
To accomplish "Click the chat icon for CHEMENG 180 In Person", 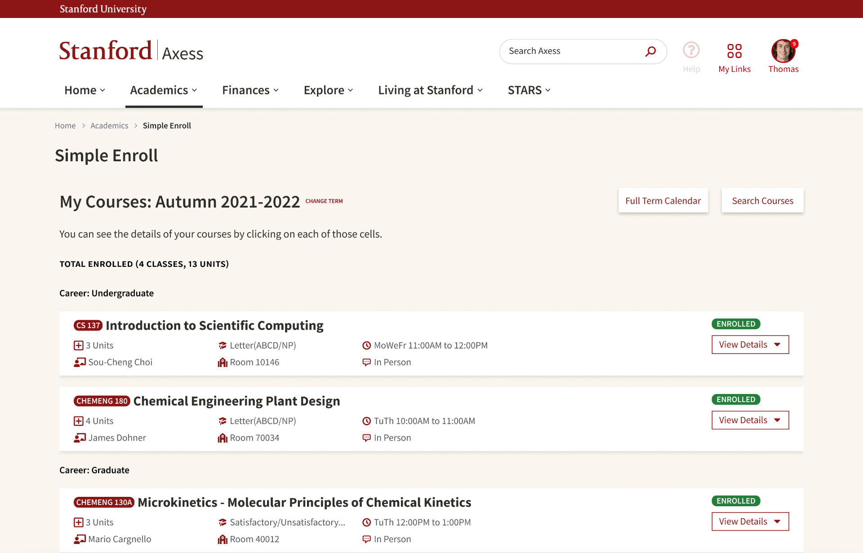I will point(367,438).
